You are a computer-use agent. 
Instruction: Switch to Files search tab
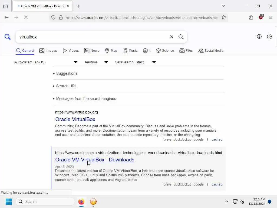(186, 51)
